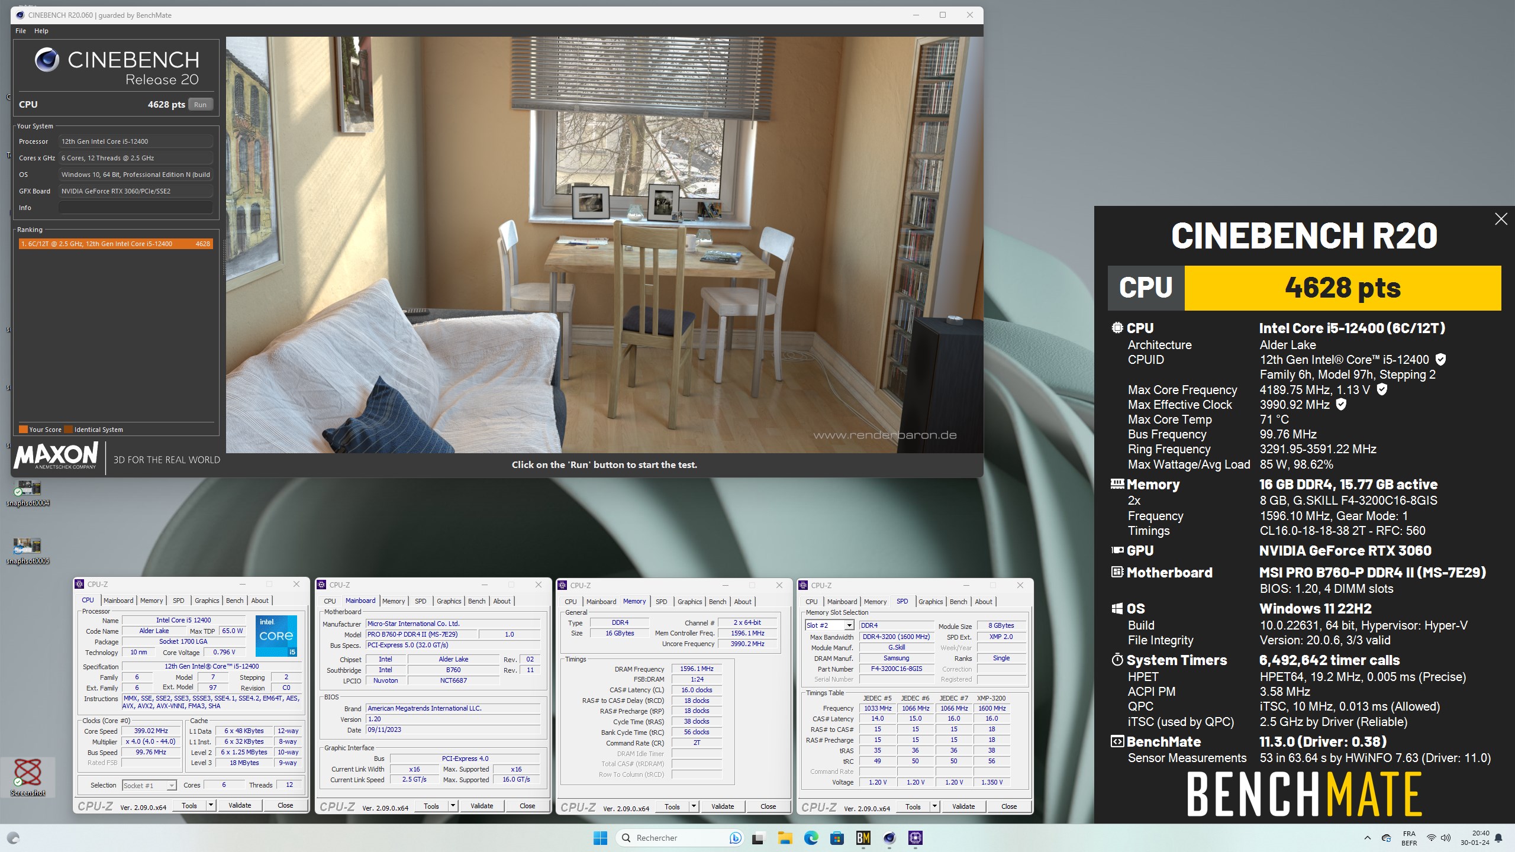The height and width of the screenshot is (852, 1515).
Task: Click the yellow 4628 pts BenchMate score
Action: point(1342,288)
